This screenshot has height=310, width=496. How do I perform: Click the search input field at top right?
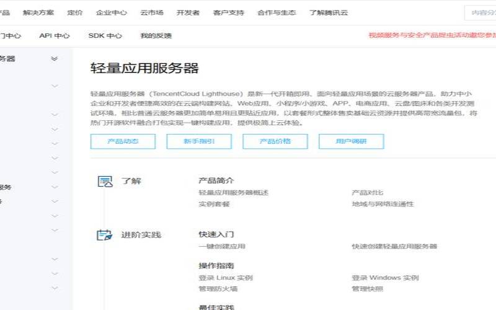pyautogui.click(x=480, y=12)
